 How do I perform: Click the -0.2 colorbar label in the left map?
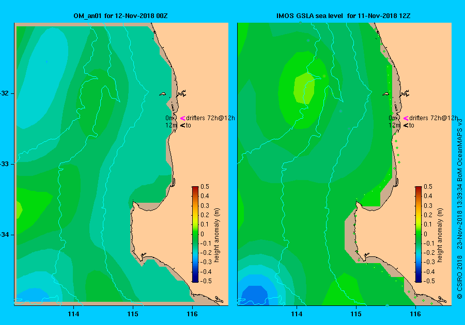tap(206, 252)
